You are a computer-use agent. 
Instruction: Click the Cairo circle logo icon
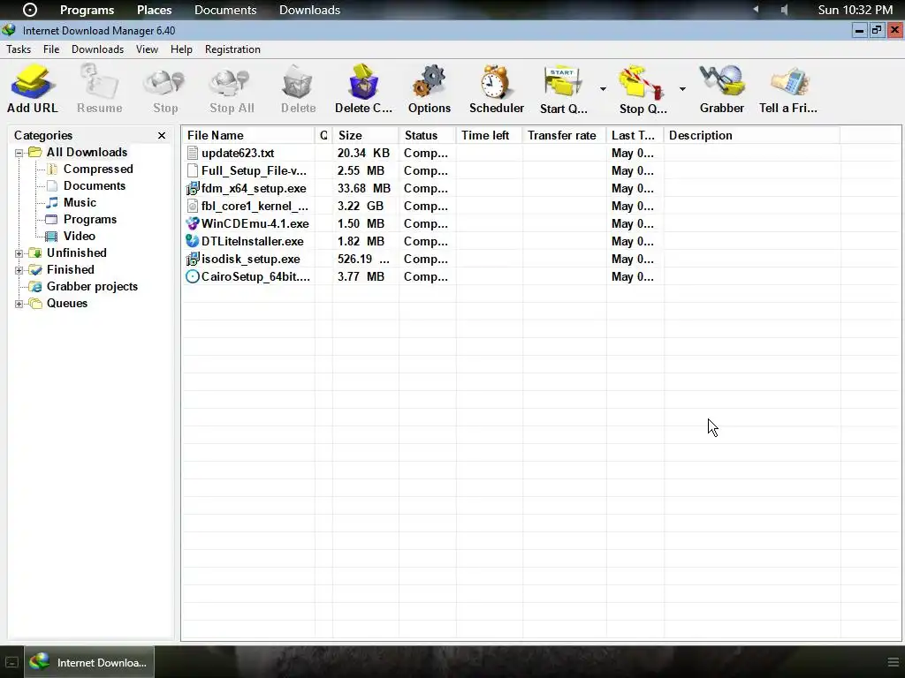point(29,10)
